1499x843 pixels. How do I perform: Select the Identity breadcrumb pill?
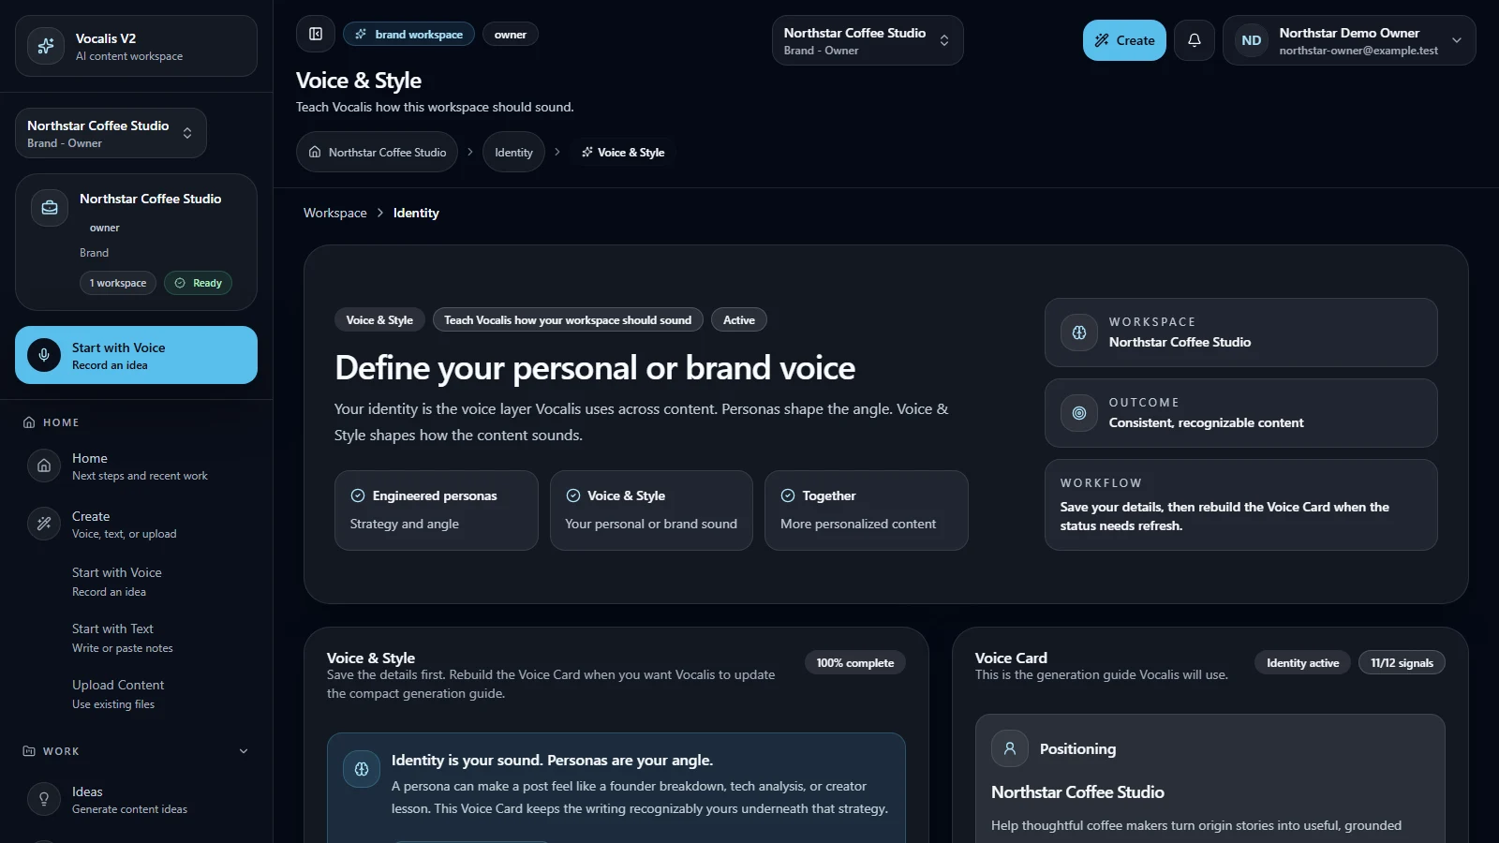tap(513, 152)
